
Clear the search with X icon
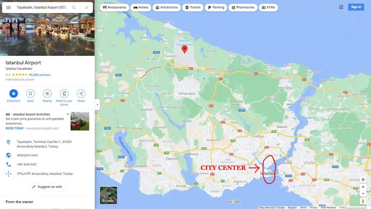(x=87, y=8)
